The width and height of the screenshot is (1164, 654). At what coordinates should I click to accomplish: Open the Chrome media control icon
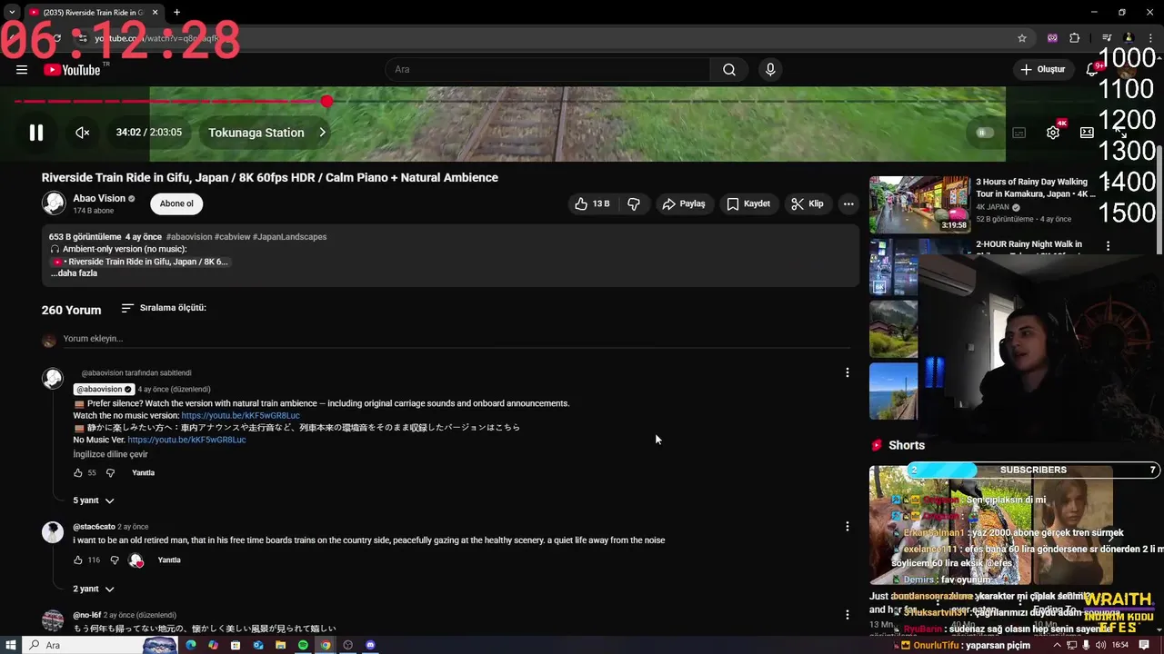tap(1107, 38)
